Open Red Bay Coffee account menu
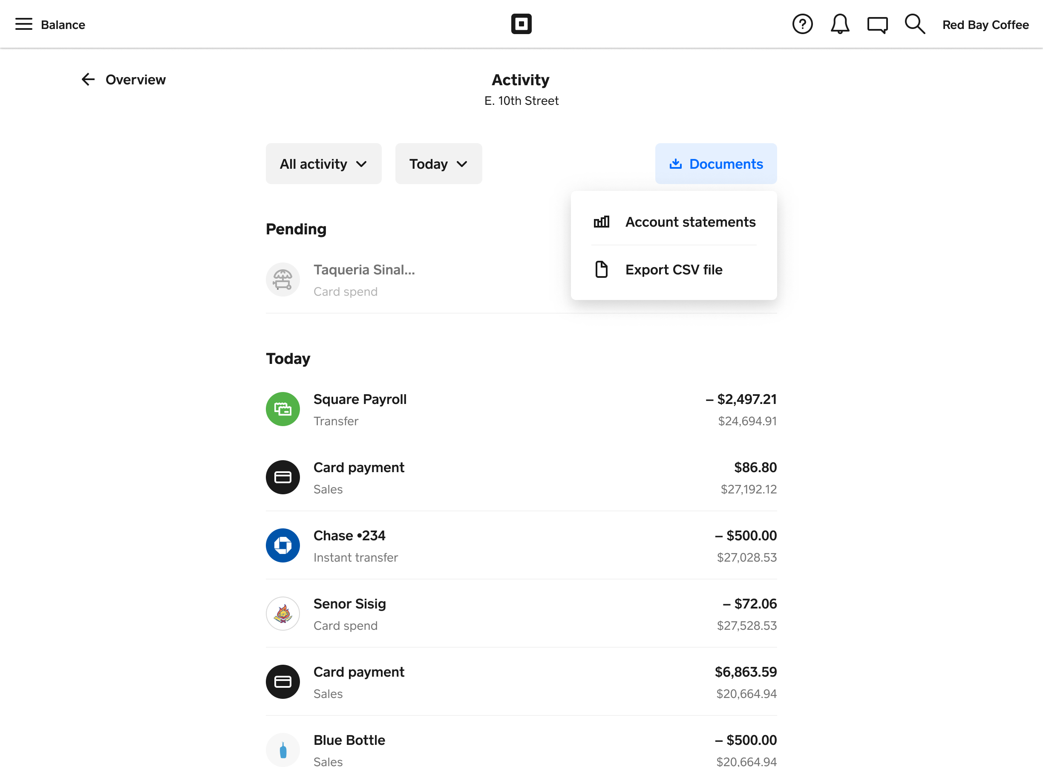The height and width of the screenshot is (767, 1043). [985, 25]
